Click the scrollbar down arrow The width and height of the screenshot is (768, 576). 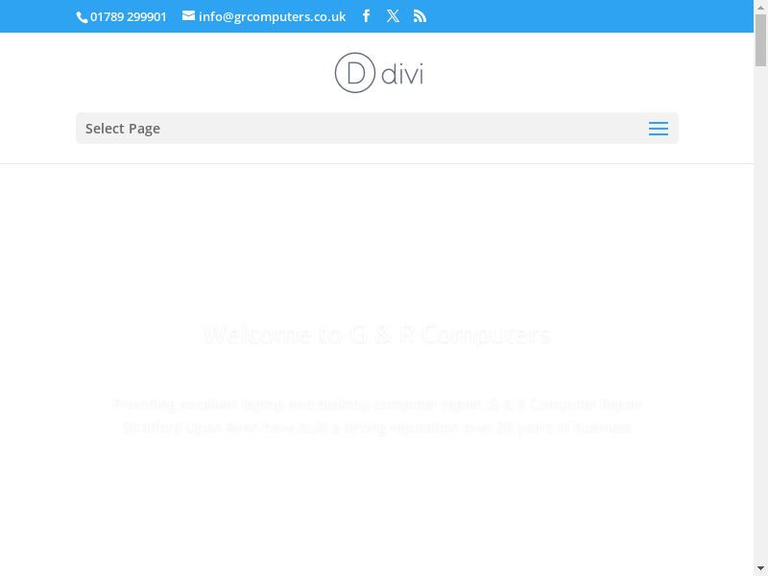pyautogui.click(x=760, y=568)
